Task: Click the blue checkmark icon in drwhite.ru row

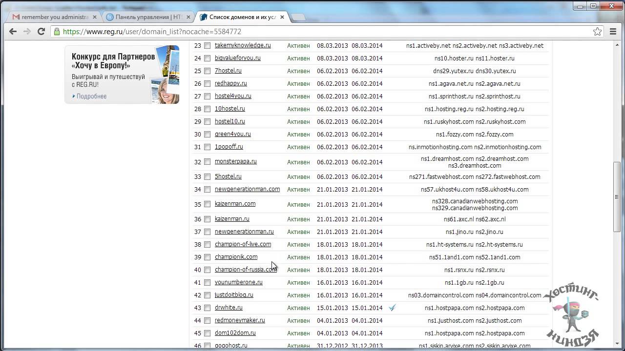Action: tap(392, 308)
